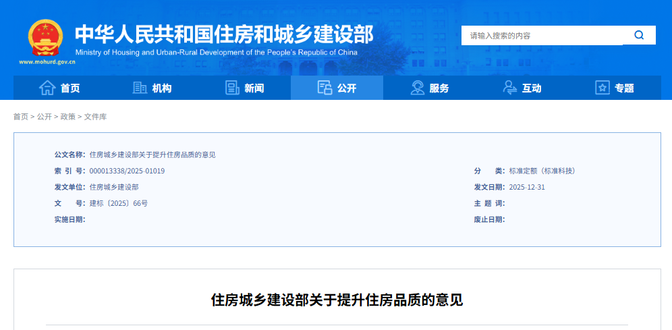Click the headset icon beside 服务

click(x=418, y=88)
